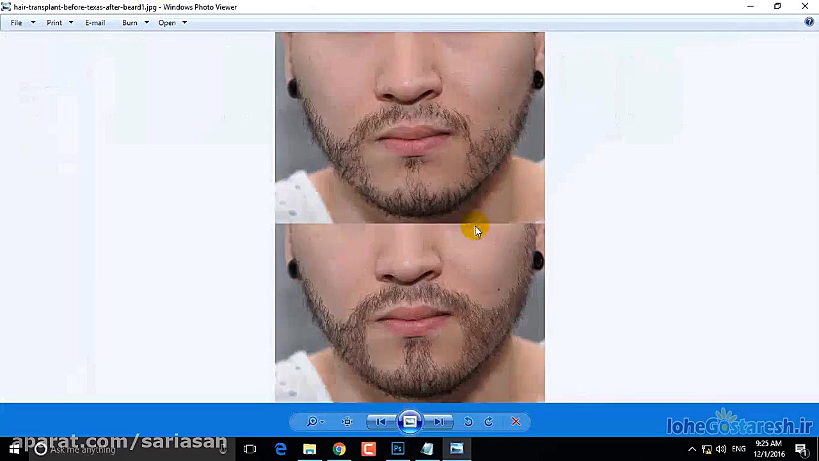Open Task View on the taskbar
The width and height of the screenshot is (819, 461).
click(250, 449)
